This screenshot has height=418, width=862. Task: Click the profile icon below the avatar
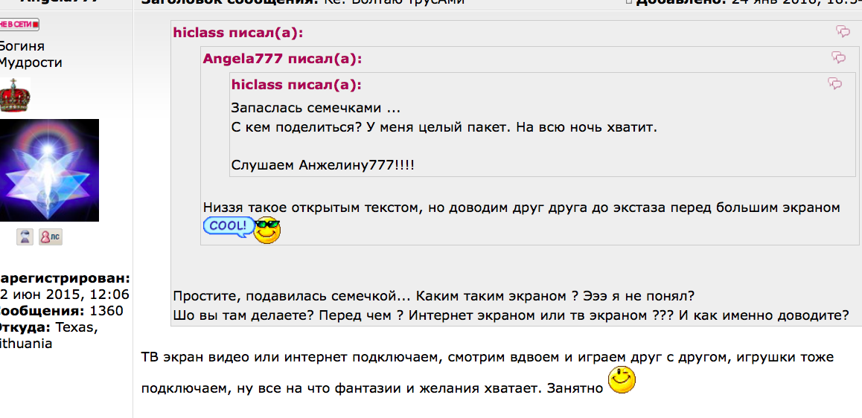point(26,237)
